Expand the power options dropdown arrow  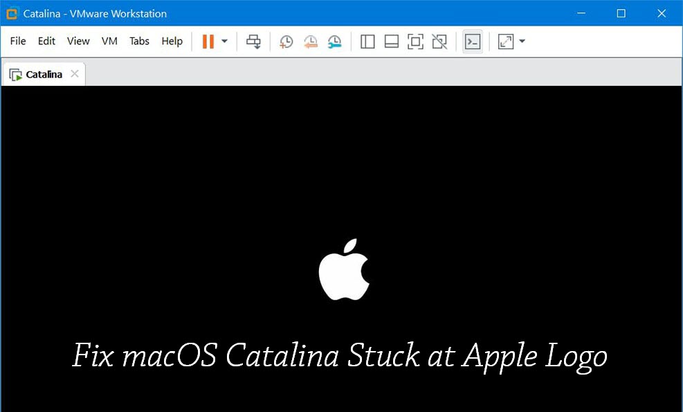pos(224,42)
